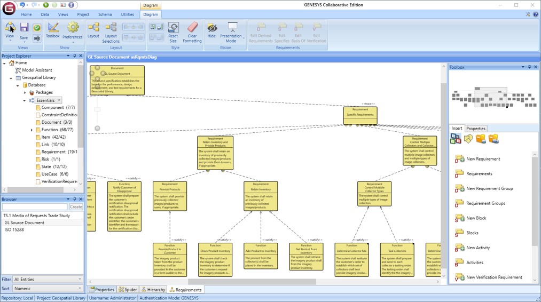This screenshot has width=541, height=302.
Task: Switch to the Schema ribbon tab
Action: (105, 14)
